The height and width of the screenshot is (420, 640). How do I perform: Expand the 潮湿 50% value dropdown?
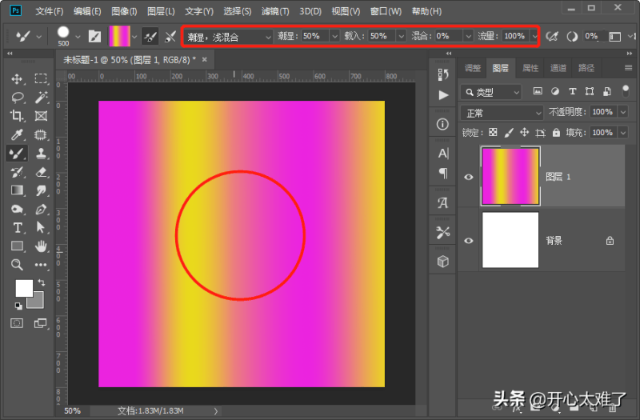coord(334,37)
